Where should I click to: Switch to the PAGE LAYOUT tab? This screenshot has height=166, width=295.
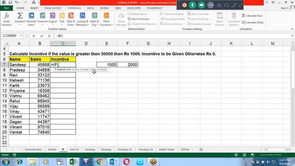coord(53,8)
